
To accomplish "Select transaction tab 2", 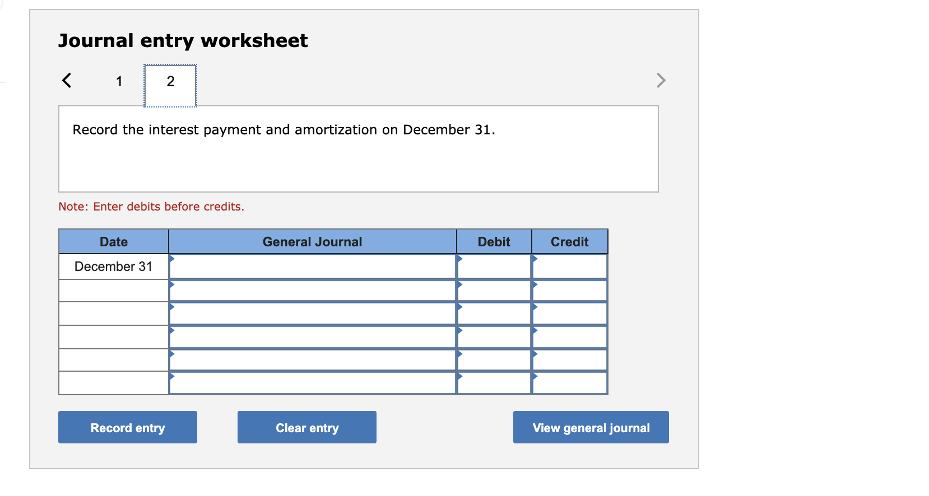I will [x=170, y=81].
